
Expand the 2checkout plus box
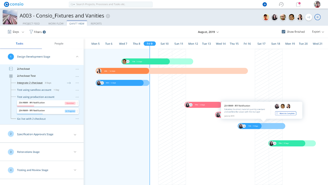[11, 69]
